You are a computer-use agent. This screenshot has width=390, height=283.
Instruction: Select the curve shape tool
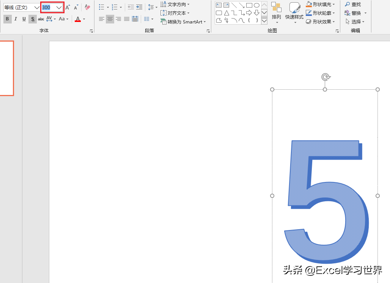[242, 20]
